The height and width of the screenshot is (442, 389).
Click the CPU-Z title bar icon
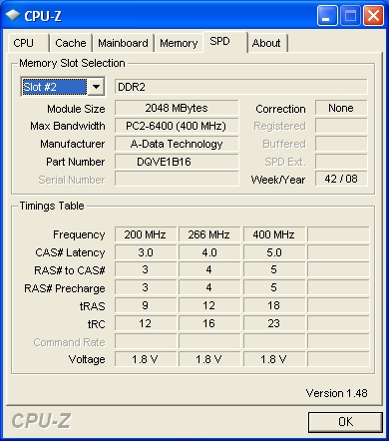pyautogui.click(x=13, y=15)
